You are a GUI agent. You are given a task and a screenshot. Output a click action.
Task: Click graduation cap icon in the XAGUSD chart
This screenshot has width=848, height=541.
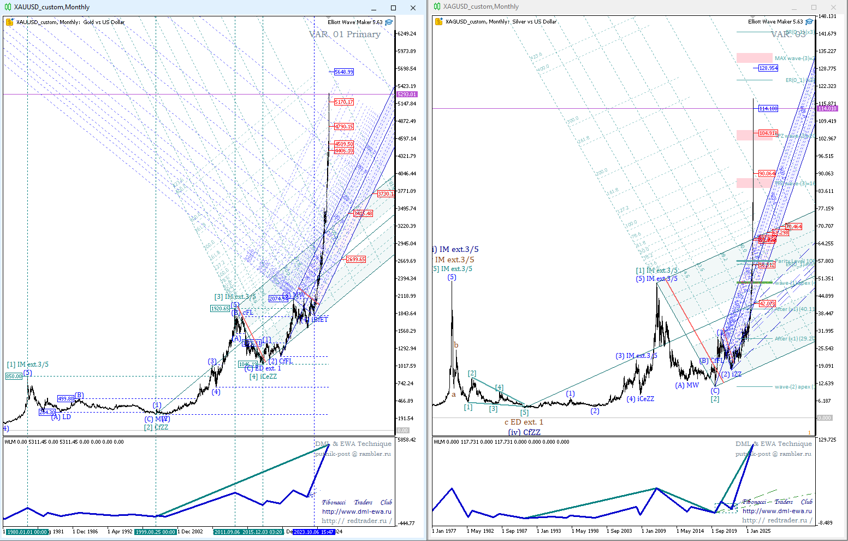click(809, 22)
